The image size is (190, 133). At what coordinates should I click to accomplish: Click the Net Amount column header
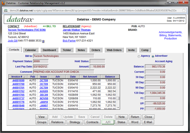(x=90, y=77)
